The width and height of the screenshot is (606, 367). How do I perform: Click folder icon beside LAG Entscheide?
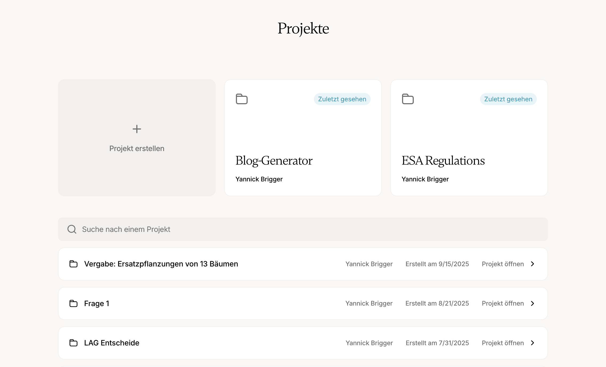tap(73, 343)
